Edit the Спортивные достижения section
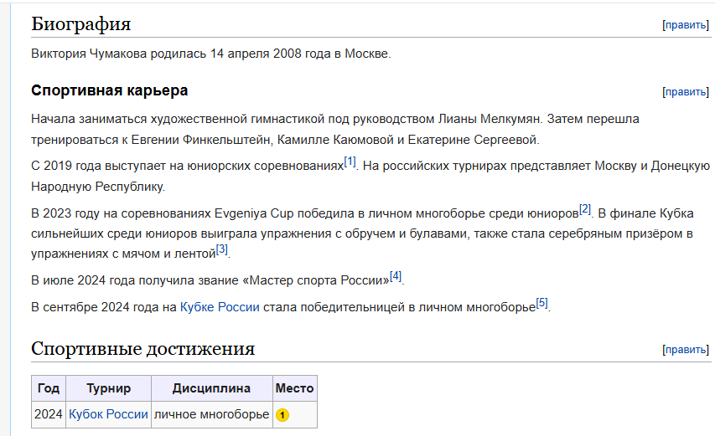The height and width of the screenshot is (436, 715). [x=686, y=350]
